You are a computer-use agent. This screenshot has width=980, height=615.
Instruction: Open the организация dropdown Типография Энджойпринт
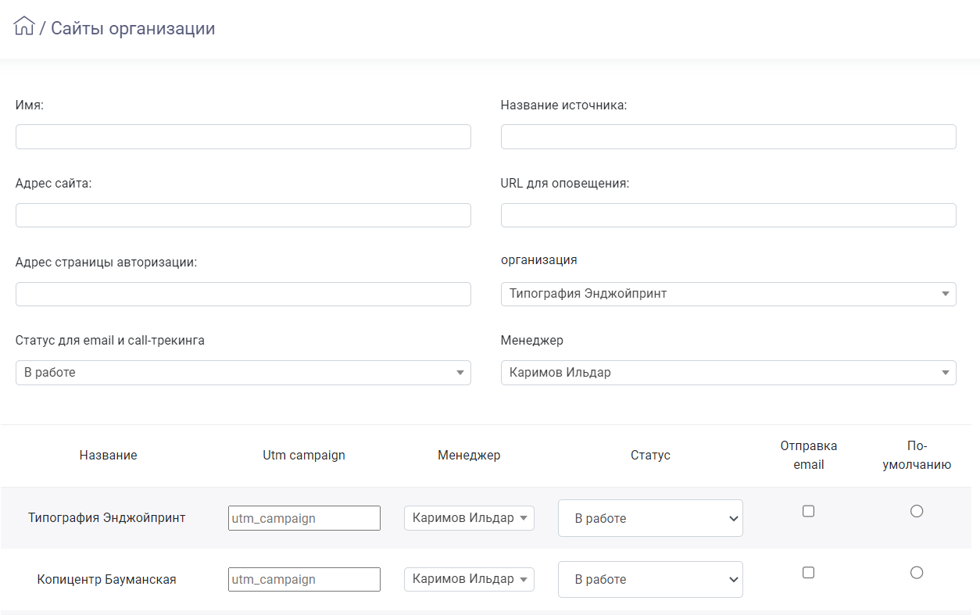728,294
